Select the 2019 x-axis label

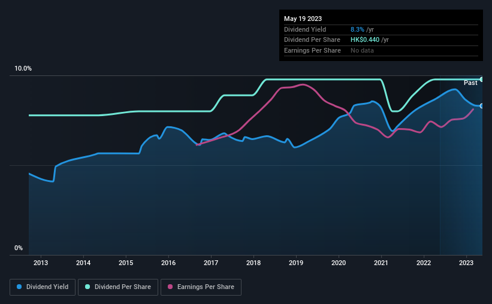tap(296, 263)
